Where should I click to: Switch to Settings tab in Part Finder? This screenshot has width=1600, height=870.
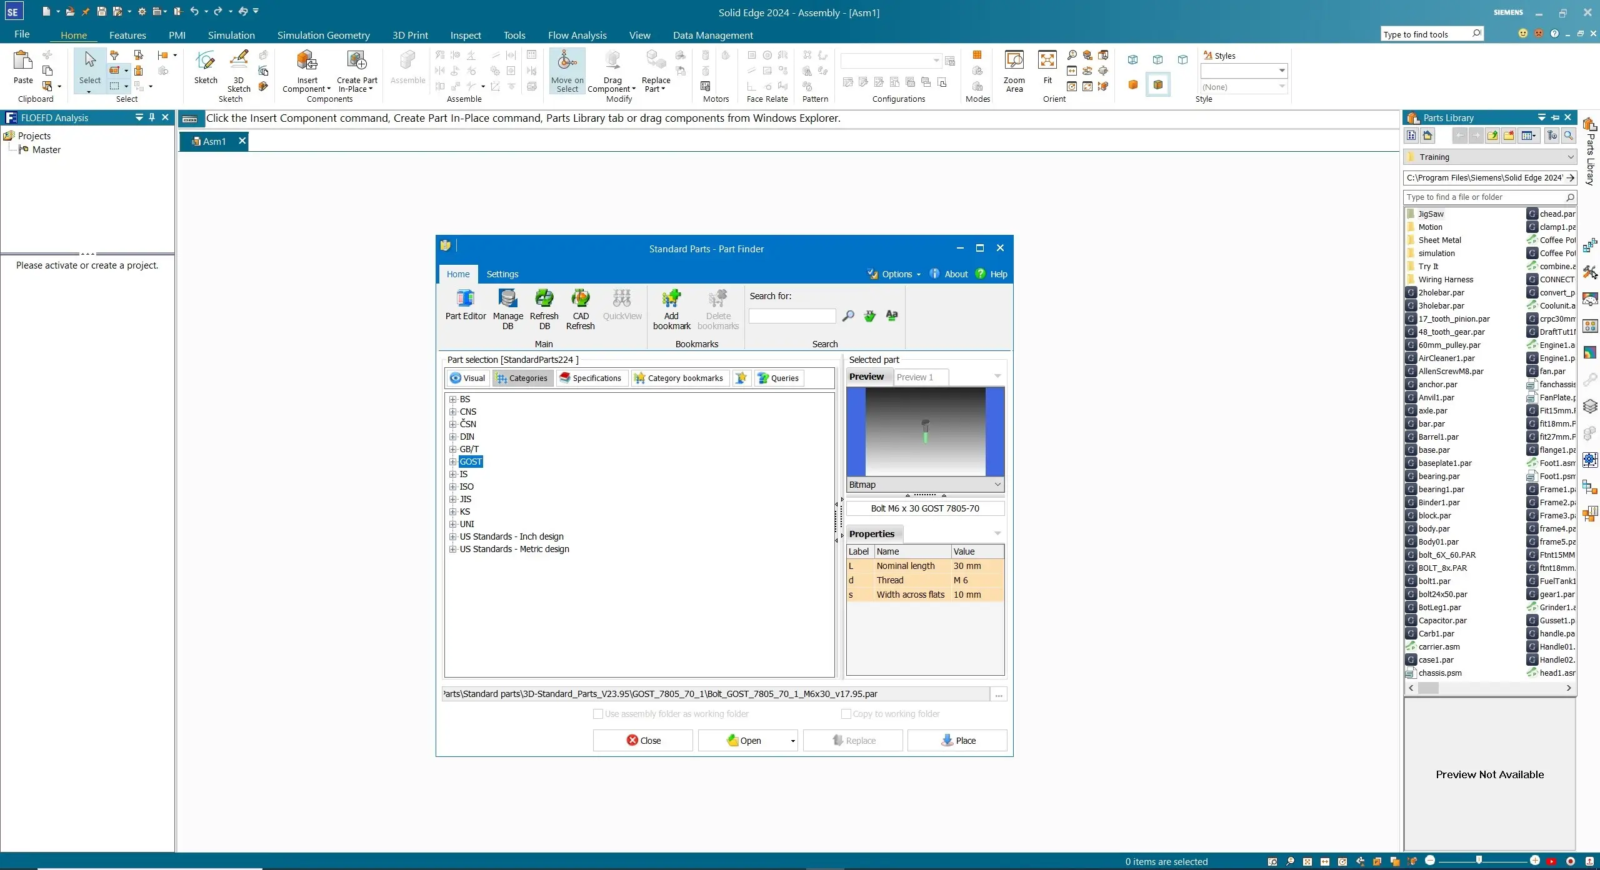pyautogui.click(x=502, y=274)
